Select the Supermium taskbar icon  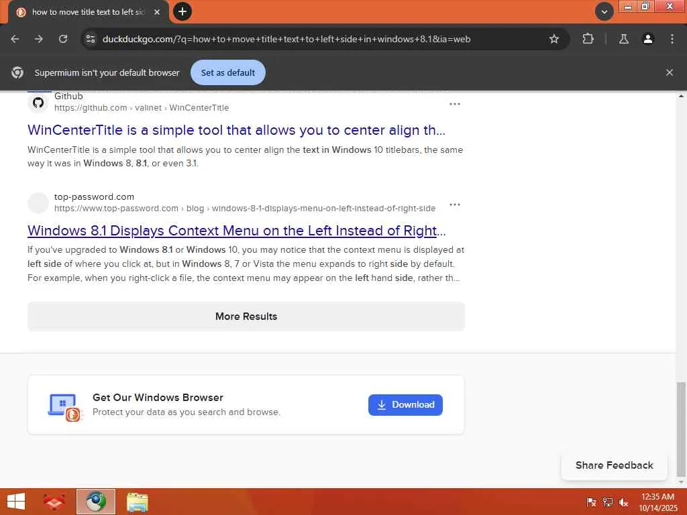pos(96,502)
